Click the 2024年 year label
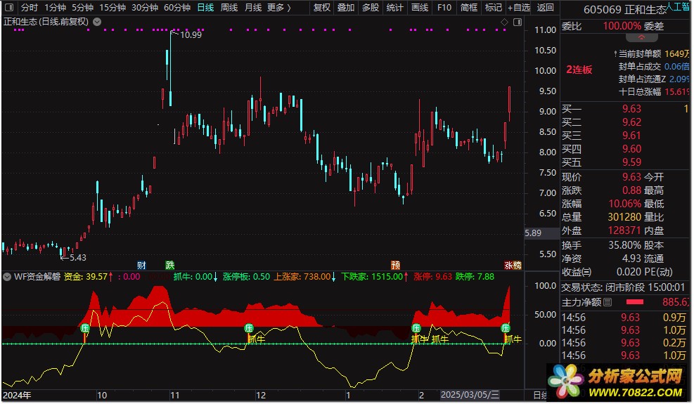Viewport: 694px width, 404px height. point(17,395)
